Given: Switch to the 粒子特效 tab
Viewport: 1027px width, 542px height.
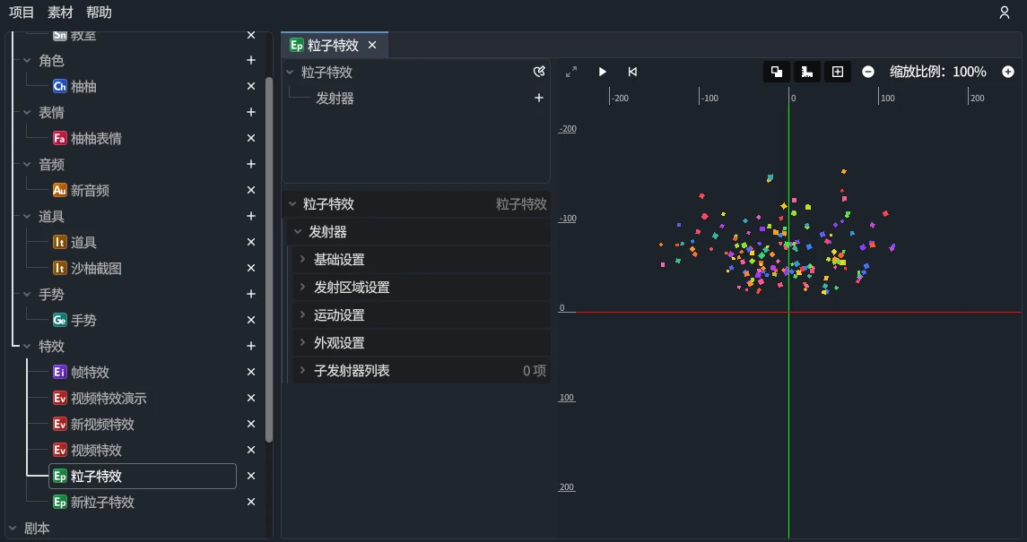Looking at the screenshot, I should point(332,43).
